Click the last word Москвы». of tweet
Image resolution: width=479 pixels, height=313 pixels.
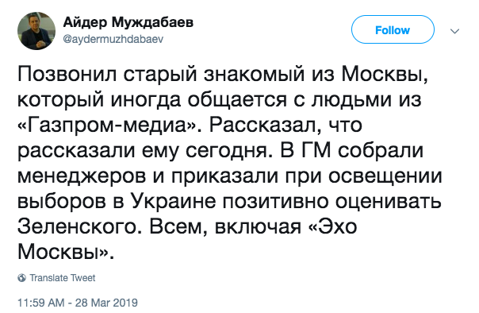coord(66,253)
